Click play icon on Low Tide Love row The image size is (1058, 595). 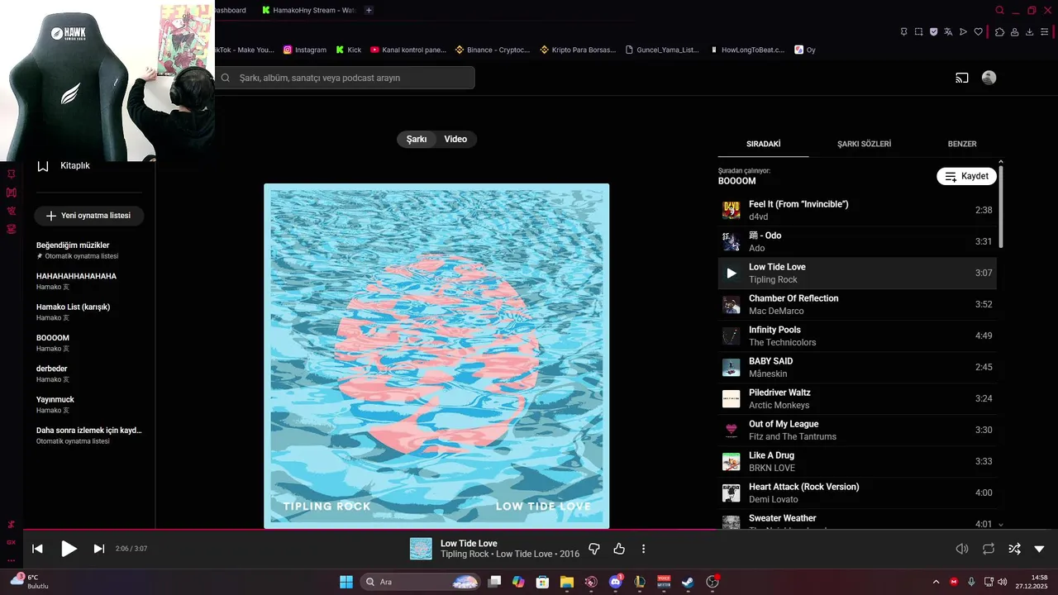tap(732, 273)
